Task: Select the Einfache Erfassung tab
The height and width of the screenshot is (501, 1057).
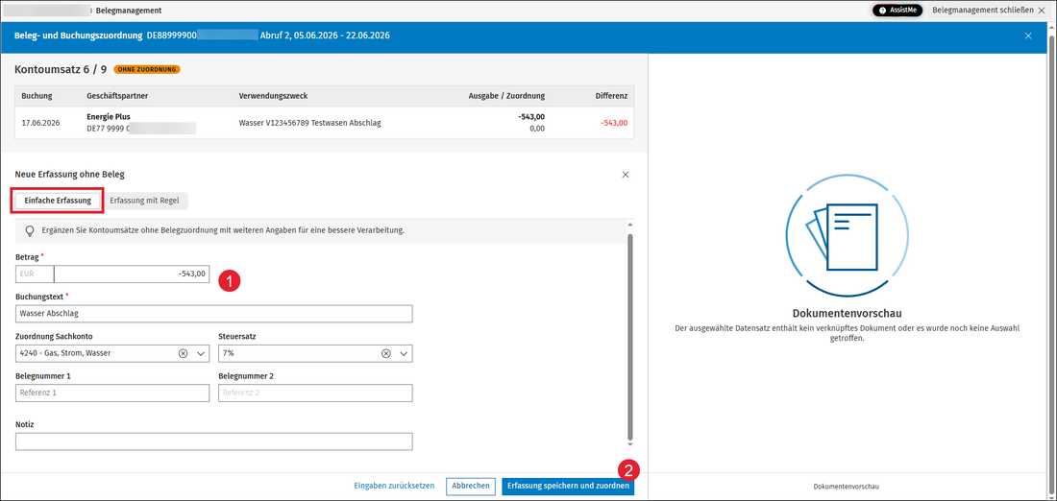Action: click(x=58, y=201)
